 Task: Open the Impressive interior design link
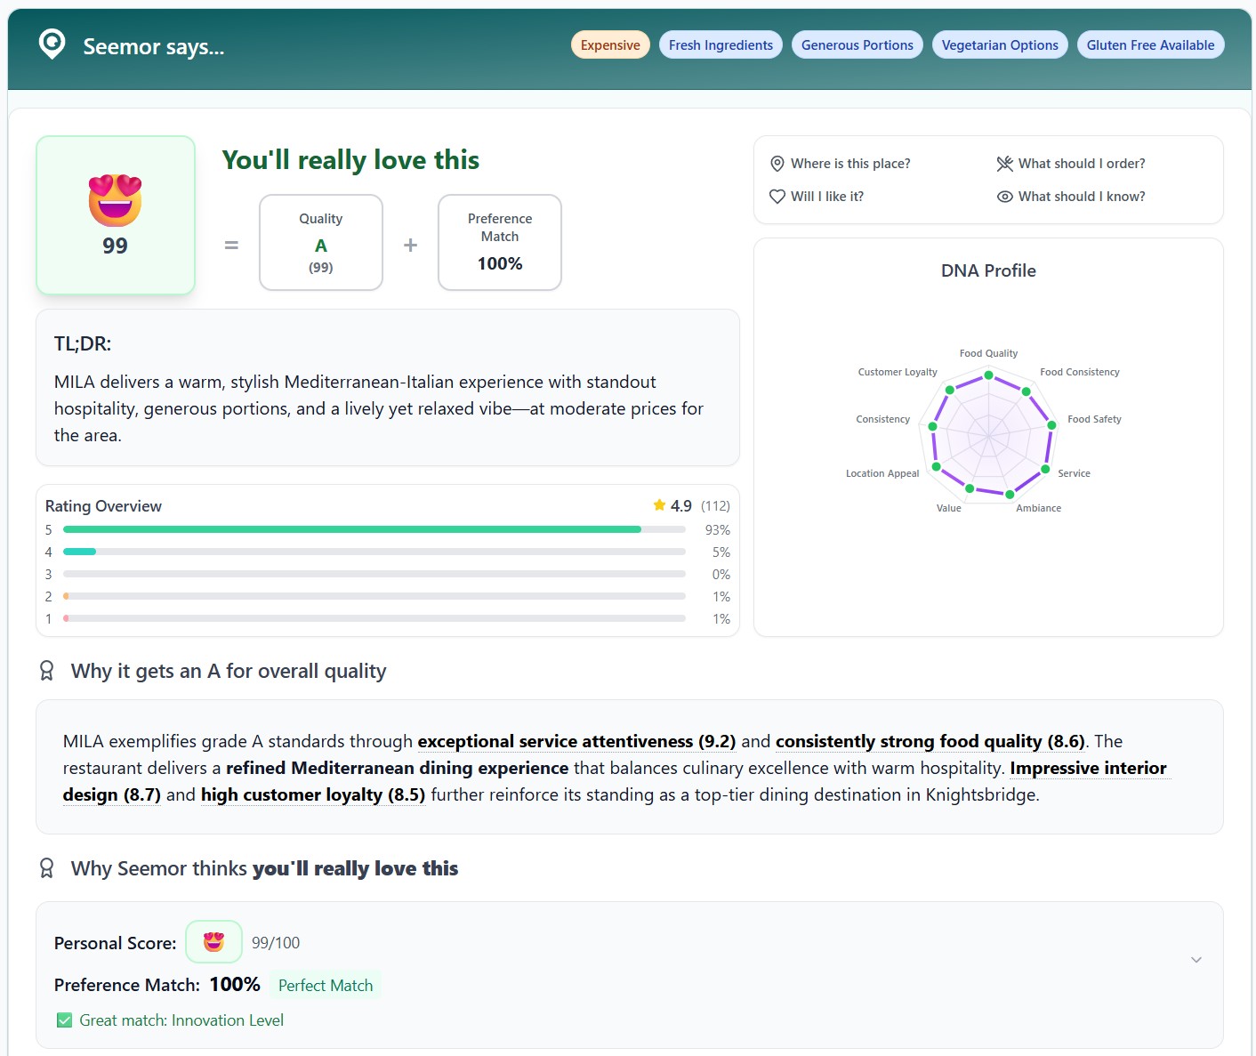[x=1087, y=768]
